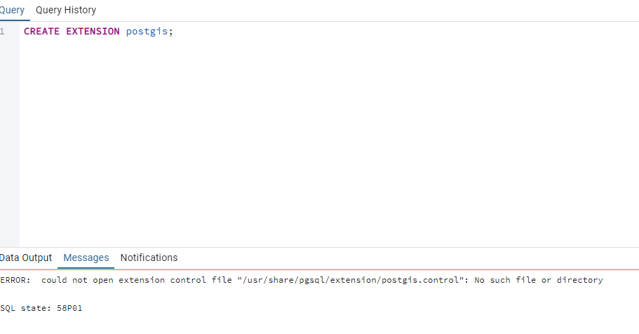Viewport: 639px width, 334px height.
Task: Open the Notifications tab
Action: pyautogui.click(x=149, y=258)
